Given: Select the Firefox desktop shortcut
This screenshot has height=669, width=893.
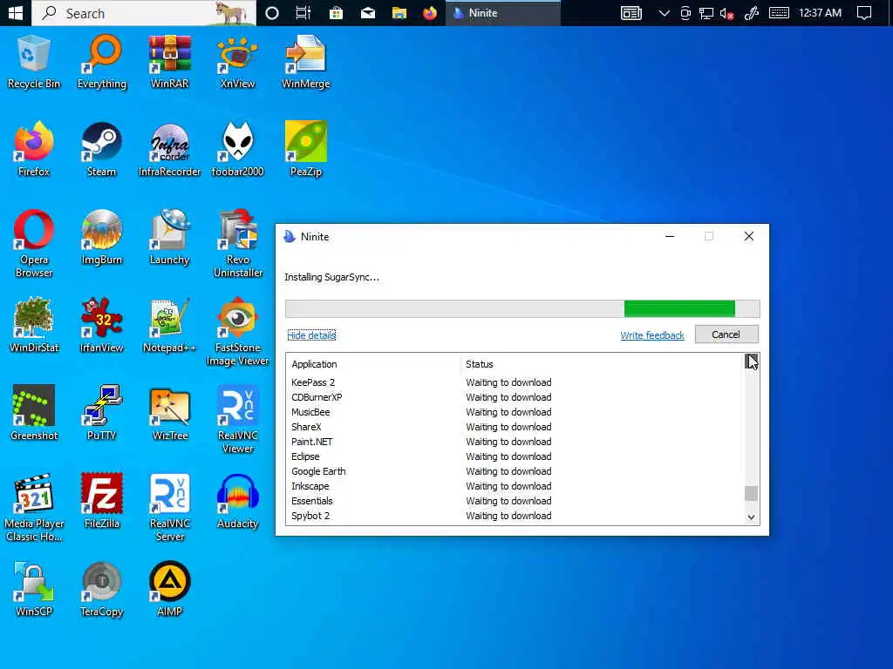Looking at the screenshot, I should point(34,150).
